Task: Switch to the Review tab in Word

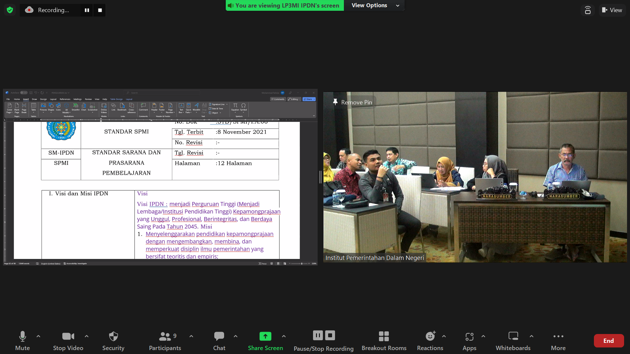Action: click(x=88, y=99)
